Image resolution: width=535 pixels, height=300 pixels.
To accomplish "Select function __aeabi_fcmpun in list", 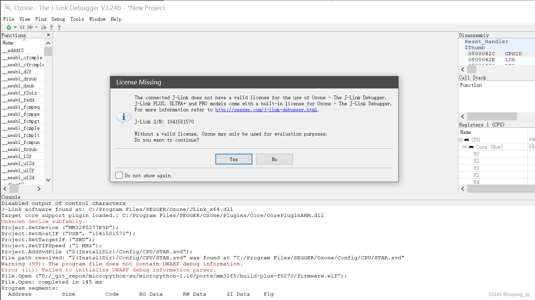I will pyautogui.click(x=22, y=142).
